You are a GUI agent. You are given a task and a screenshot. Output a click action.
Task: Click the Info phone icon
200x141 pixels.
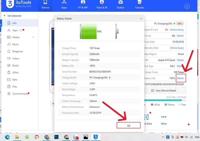pyautogui.click(x=9, y=23)
